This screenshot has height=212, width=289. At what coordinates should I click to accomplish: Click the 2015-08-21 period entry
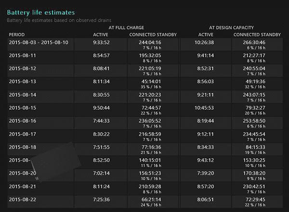pos(23,185)
